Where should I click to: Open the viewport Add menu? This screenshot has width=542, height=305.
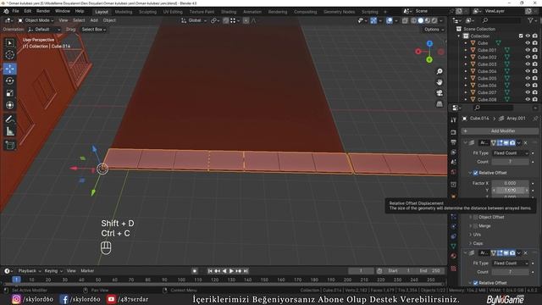[x=94, y=20]
